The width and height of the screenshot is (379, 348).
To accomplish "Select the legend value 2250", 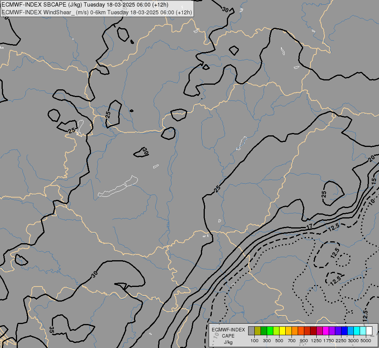I will point(341,341).
